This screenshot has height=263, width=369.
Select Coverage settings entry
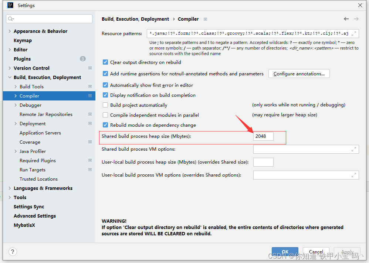[x=30, y=142]
